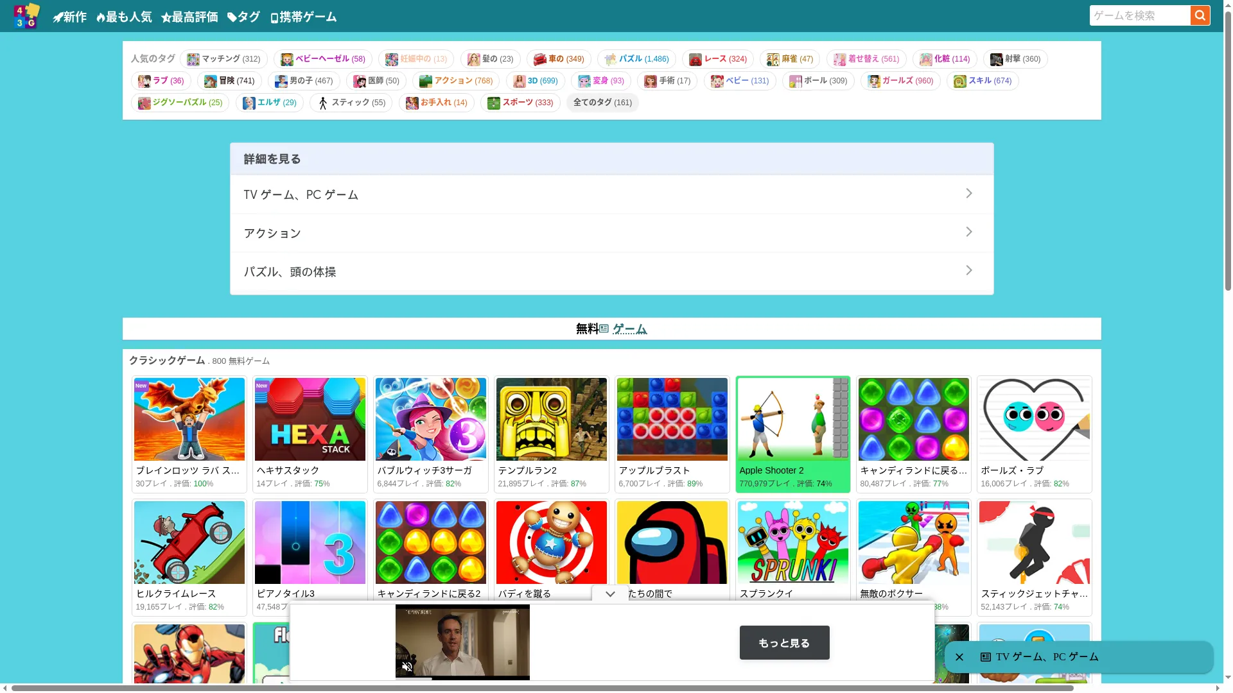Click in the ゲームを検索 search field

(1140, 15)
